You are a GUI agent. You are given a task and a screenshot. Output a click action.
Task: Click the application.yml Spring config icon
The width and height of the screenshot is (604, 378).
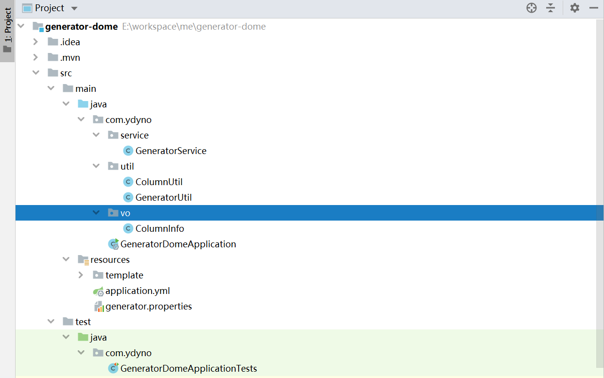pos(98,291)
